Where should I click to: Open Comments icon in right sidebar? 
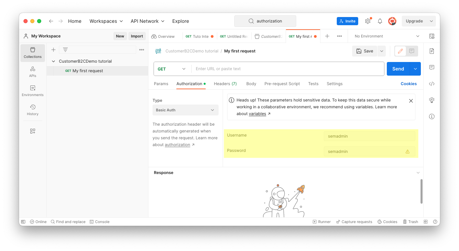tap(432, 67)
